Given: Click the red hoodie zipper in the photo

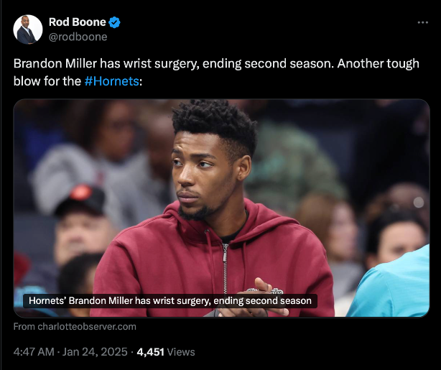Looking at the screenshot, I should (225, 262).
